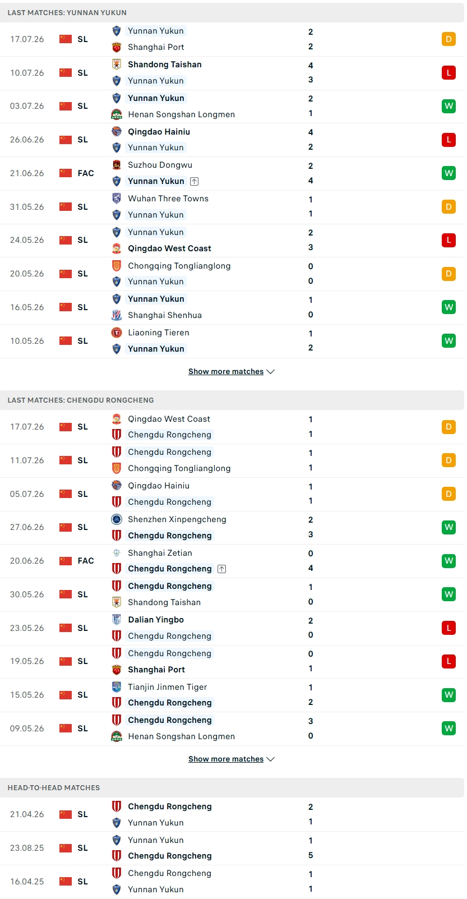
Task: Click the Liaoning Tieren team crest
Action: [x=117, y=333]
